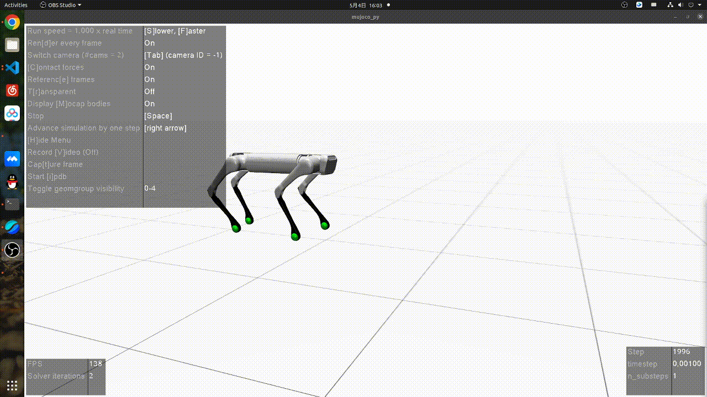Open Google Chrome from the dock
The width and height of the screenshot is (707, 397).
(x=12, y=23)
